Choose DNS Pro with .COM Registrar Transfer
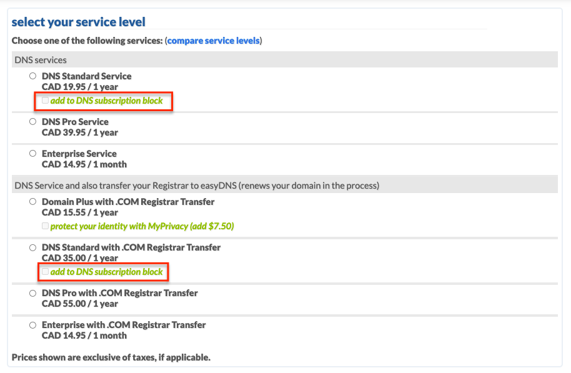Screen dimensions: 571x373 point(32,293)
